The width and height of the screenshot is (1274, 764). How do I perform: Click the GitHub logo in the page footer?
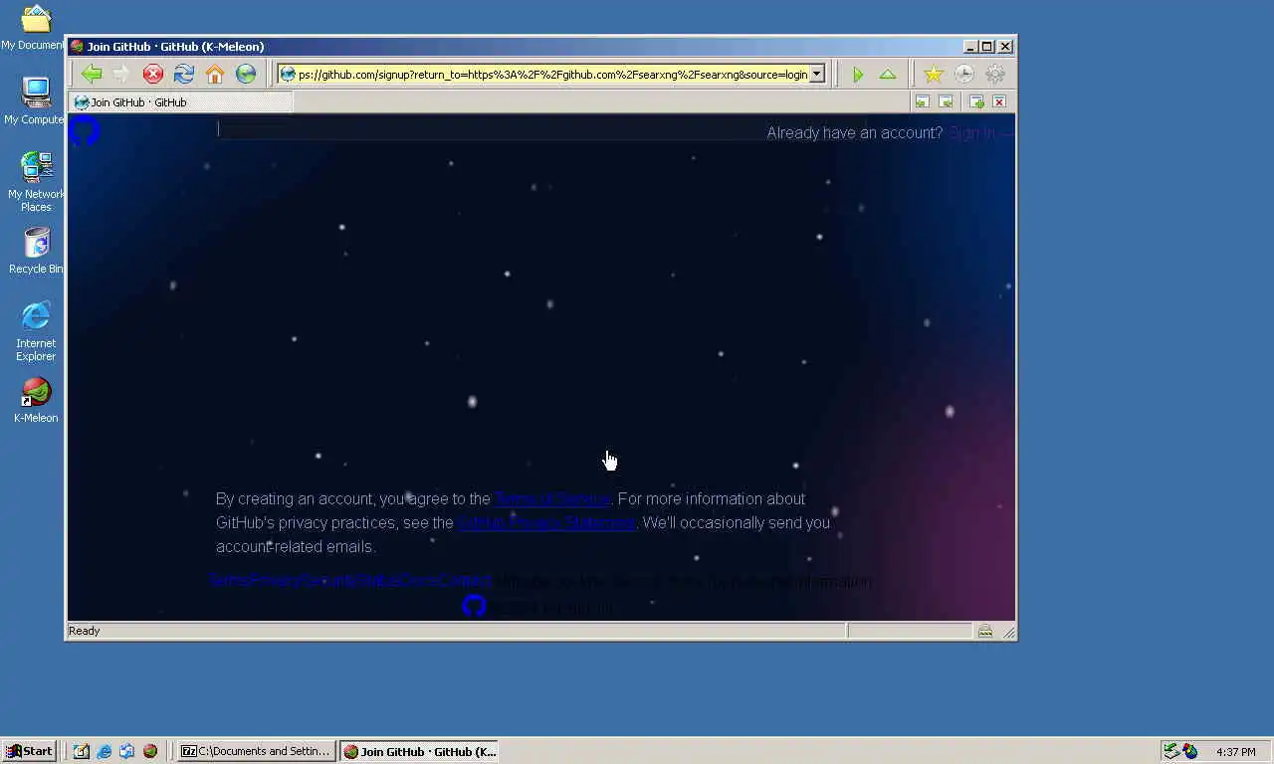474,606
